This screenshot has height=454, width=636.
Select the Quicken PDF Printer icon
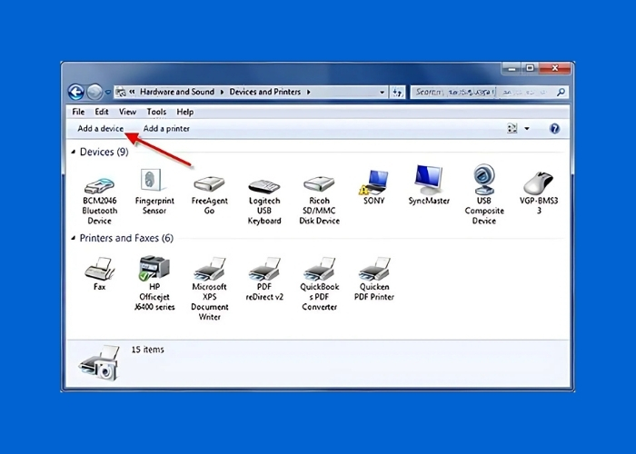coord(373,269)
